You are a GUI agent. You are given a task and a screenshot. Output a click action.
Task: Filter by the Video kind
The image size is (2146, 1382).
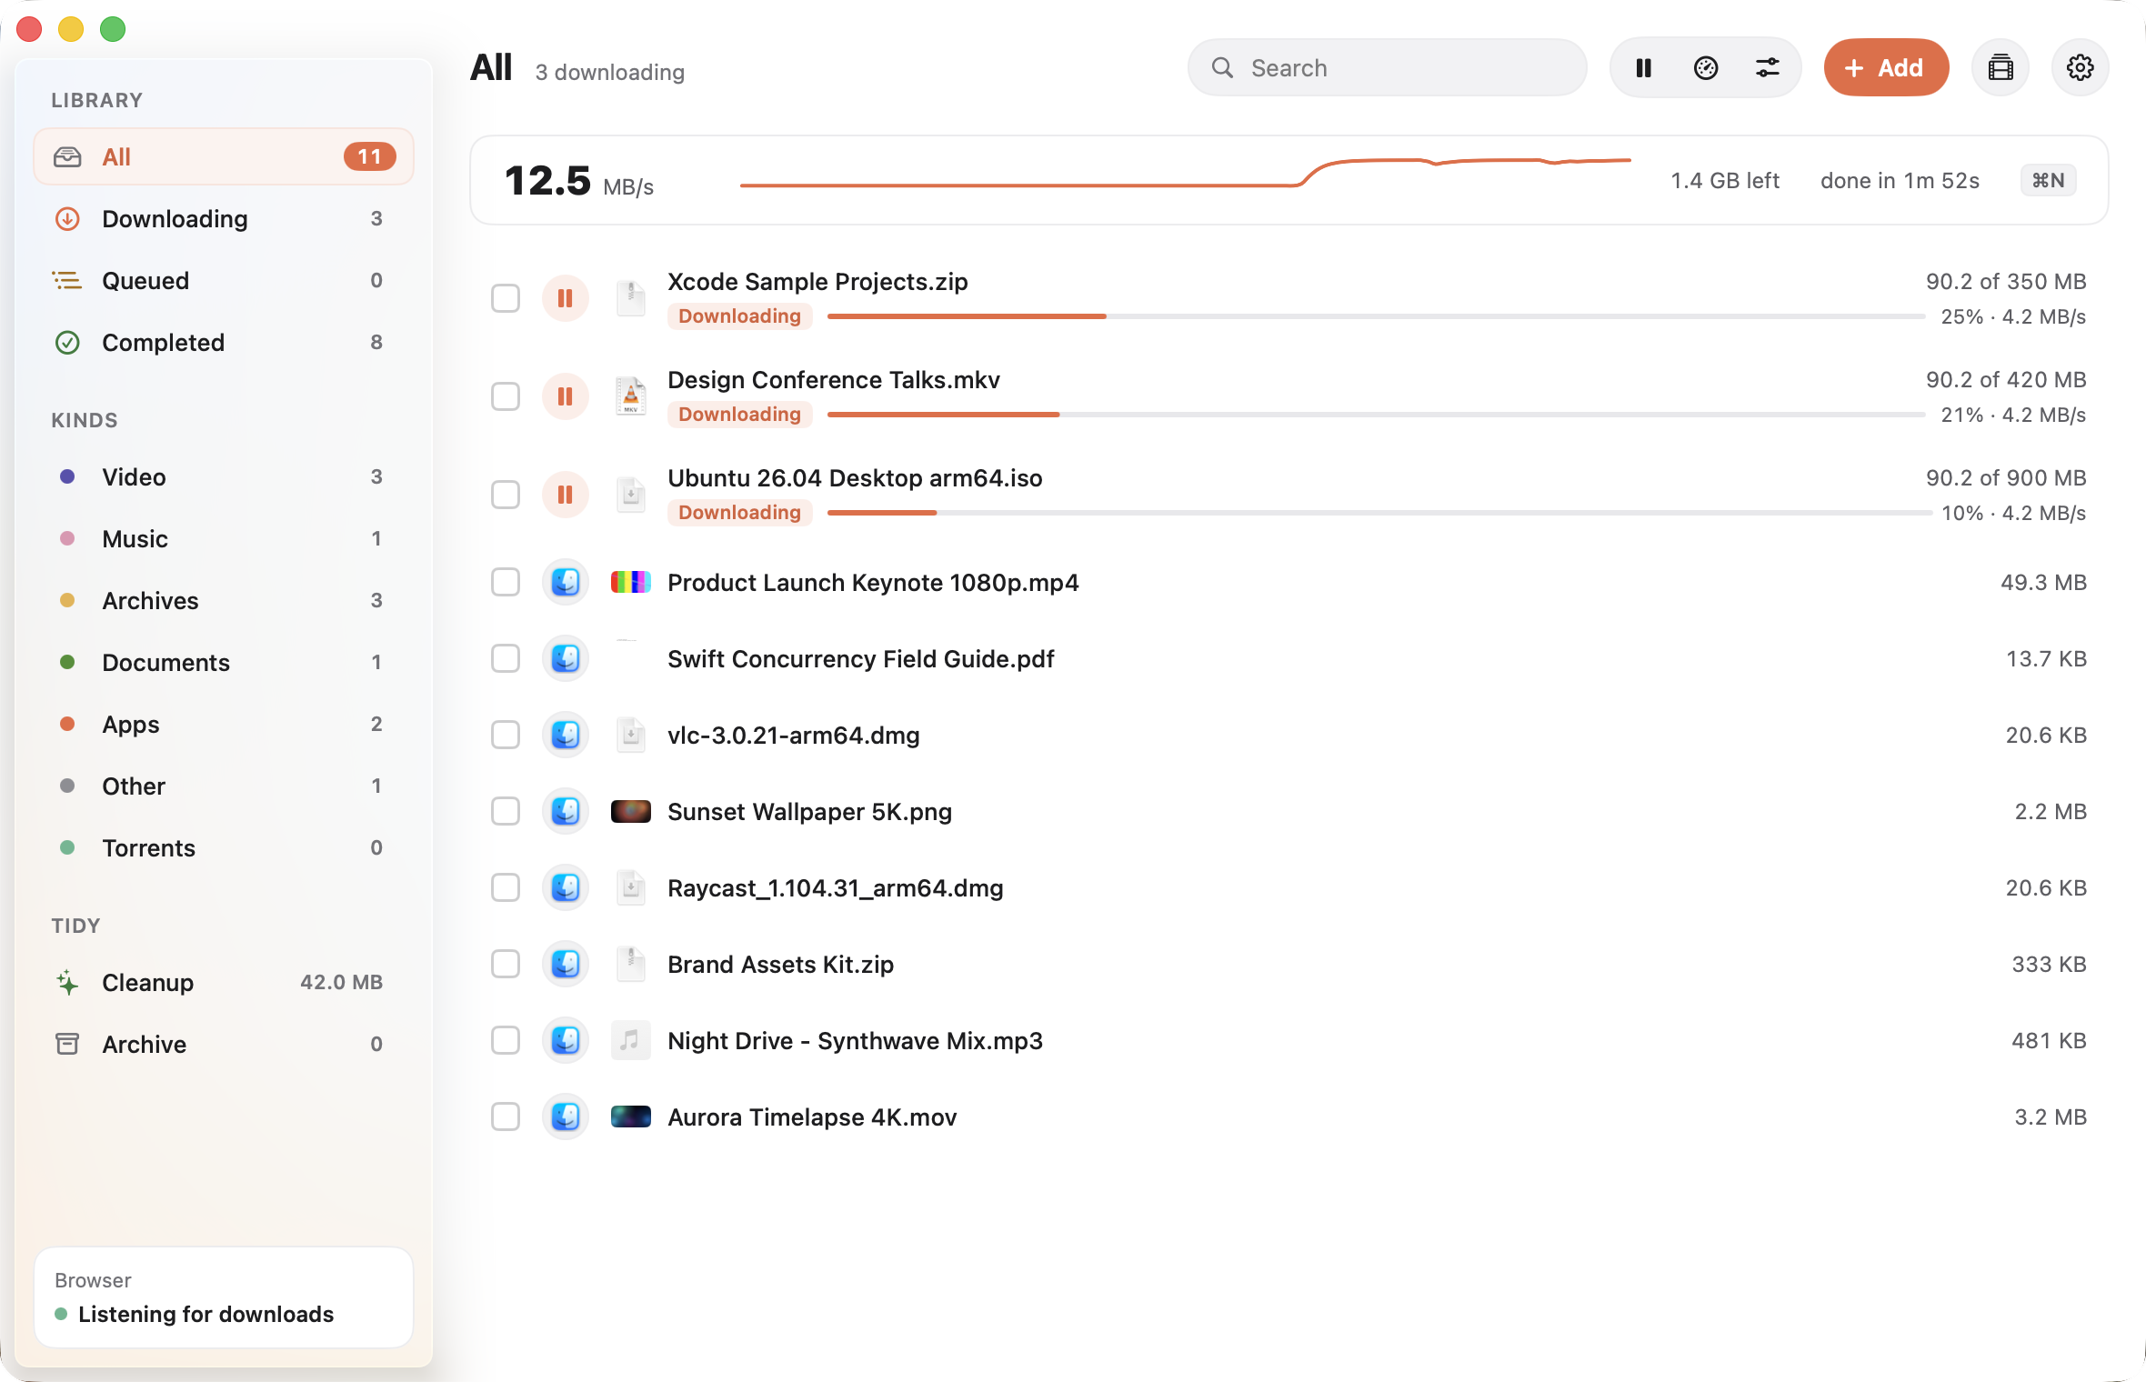click(224, 477)
